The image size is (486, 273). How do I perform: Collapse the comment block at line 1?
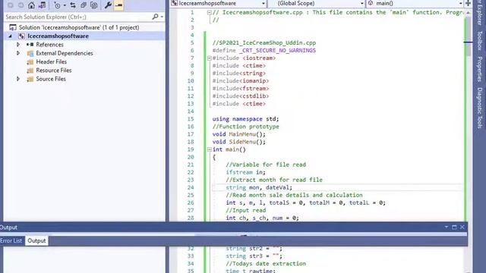[210, 13]
